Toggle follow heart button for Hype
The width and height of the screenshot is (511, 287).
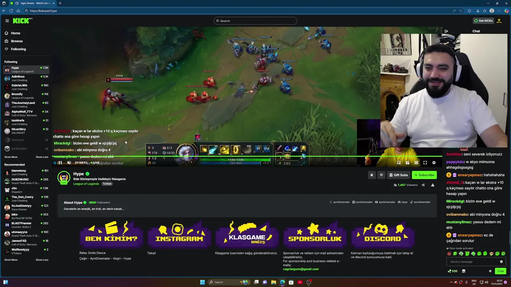pos(381,175)
